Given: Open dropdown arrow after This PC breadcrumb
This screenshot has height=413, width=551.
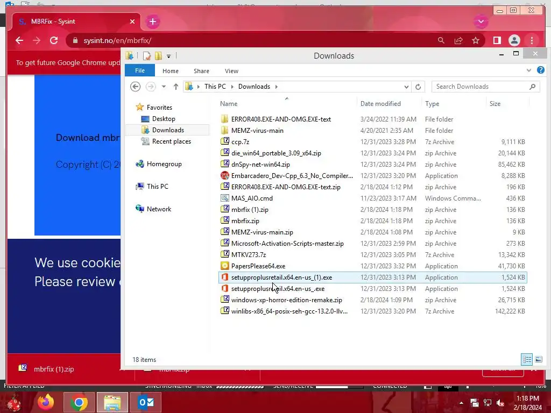Looking at the screenshot, I should 232,87.
